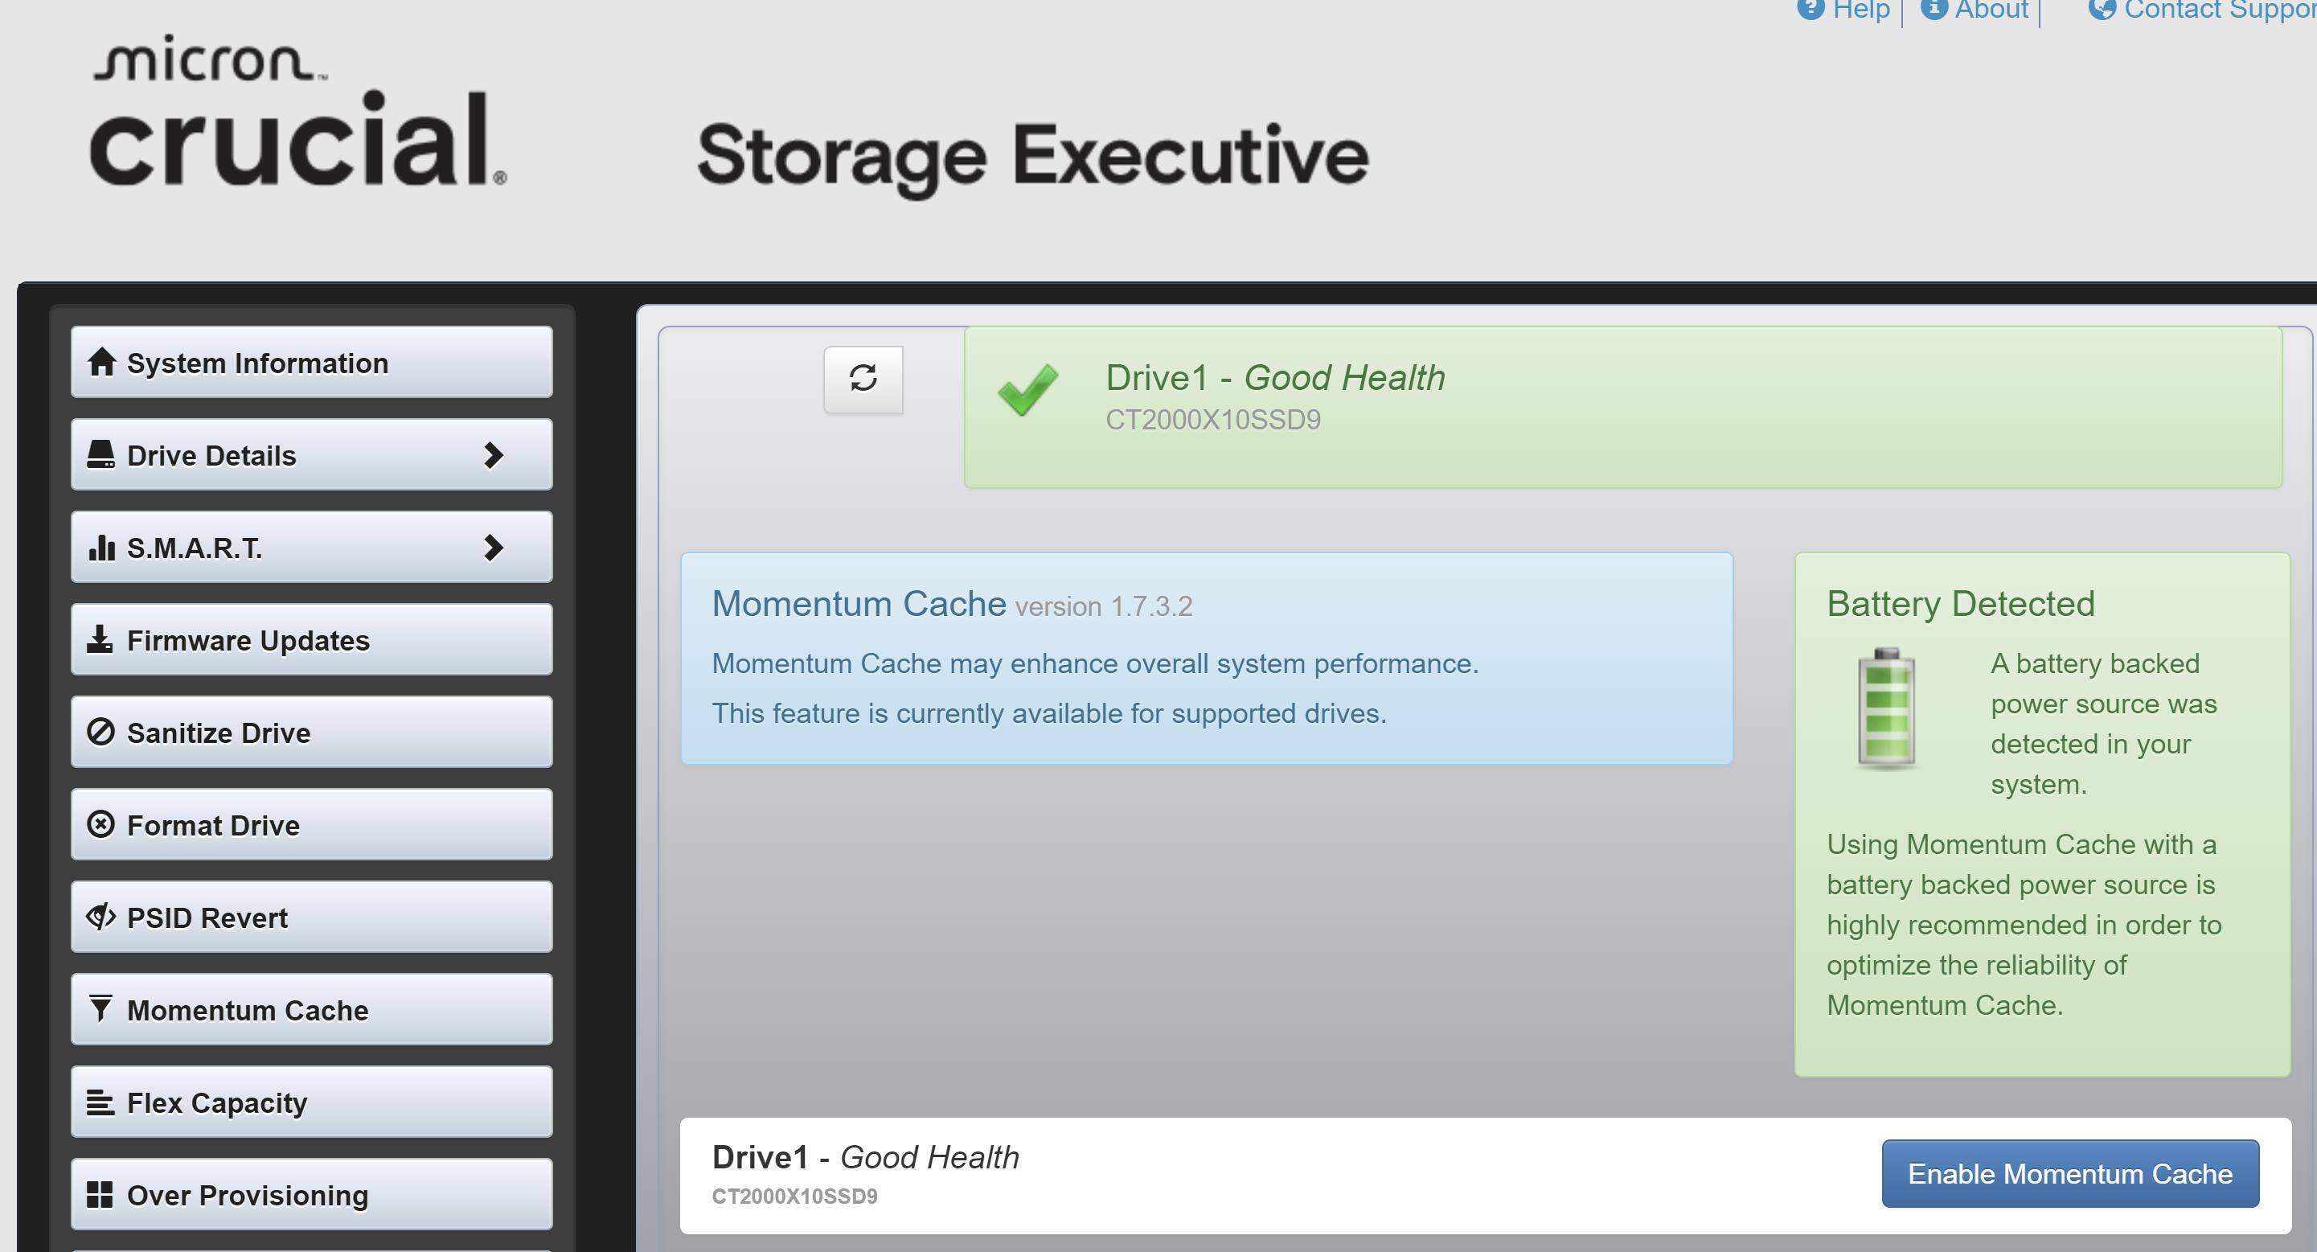The height and width of the screenshot is (1252, 2317).
Task: Open the Flex Capacity menu item
Action: click(311, 1102)
